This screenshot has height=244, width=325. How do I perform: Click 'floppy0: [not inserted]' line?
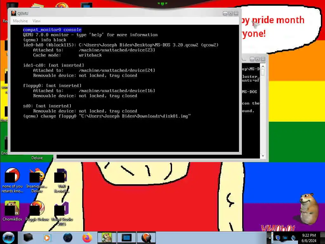[52, 85]
